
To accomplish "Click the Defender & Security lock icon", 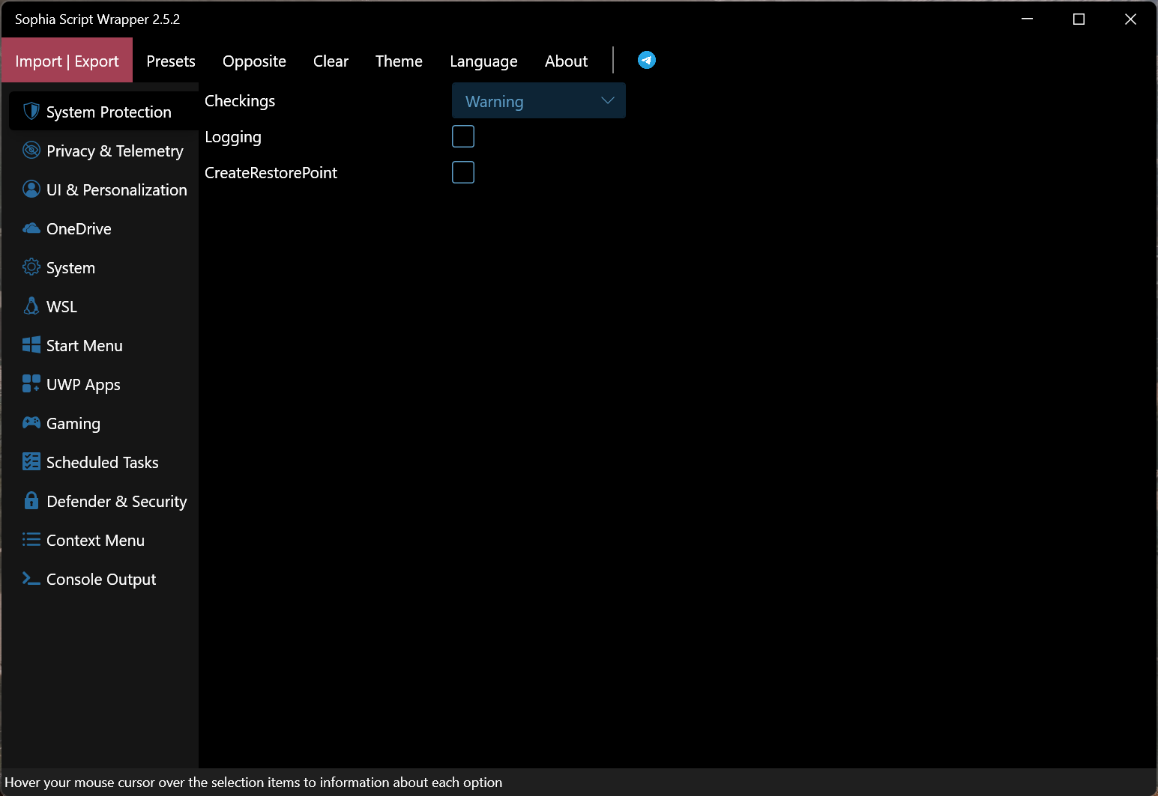I will [x=31, y=500].
